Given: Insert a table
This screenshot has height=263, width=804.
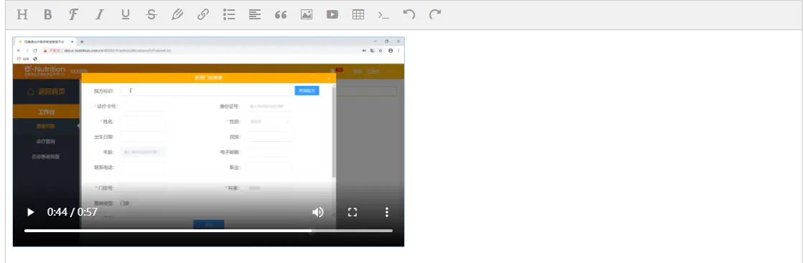Looking at the screenshot, I should (358, 14).
